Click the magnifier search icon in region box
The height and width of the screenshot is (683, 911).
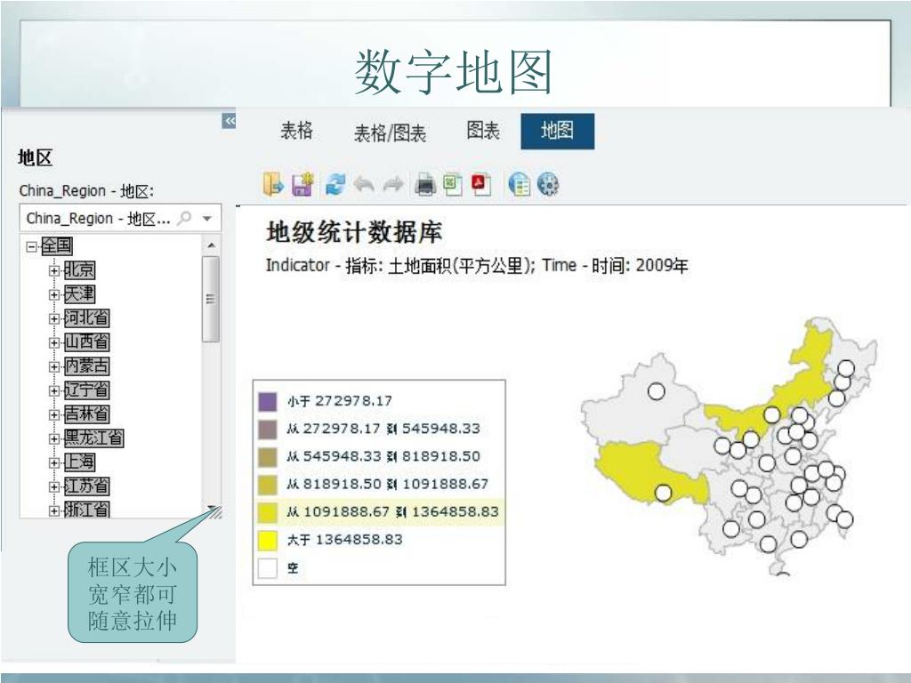click(184, 219)
